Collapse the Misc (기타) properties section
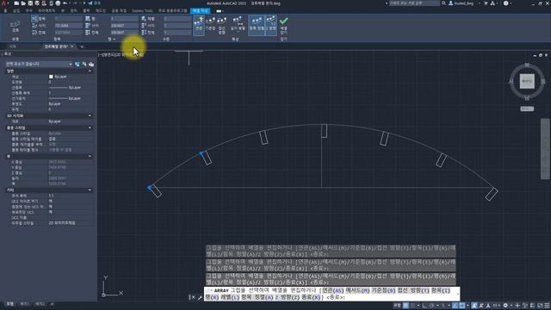Image resolution: width=551 pixels, height=310 pixels. pyautogui.click(x=90, y=189)
